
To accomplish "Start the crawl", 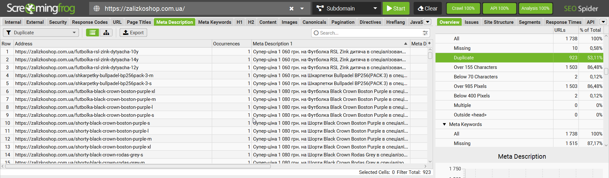I will [x=396, y=9].
